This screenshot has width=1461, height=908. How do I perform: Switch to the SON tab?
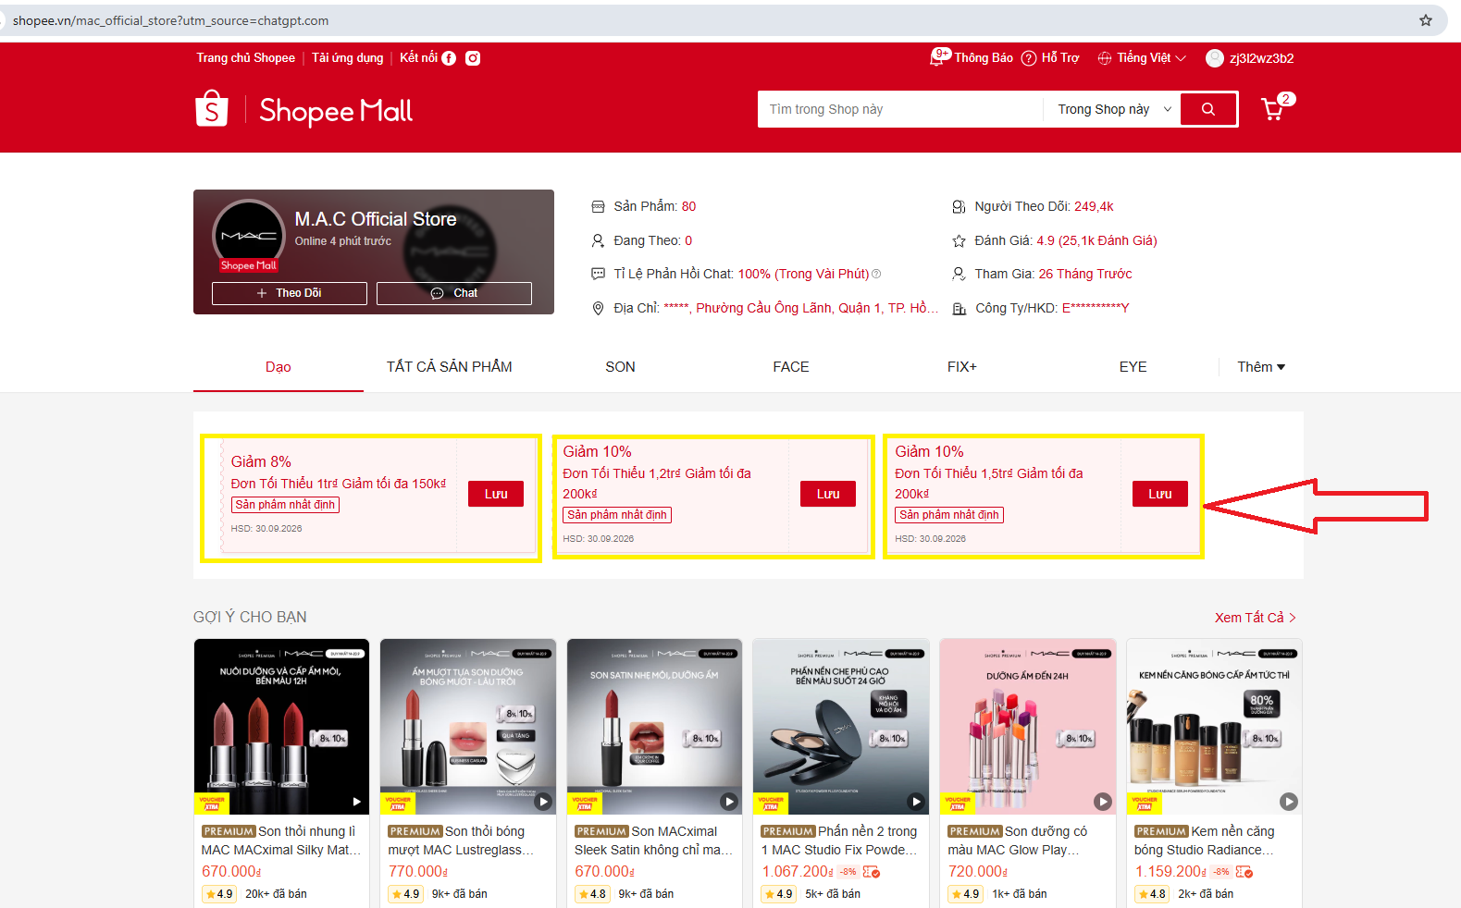620,367
